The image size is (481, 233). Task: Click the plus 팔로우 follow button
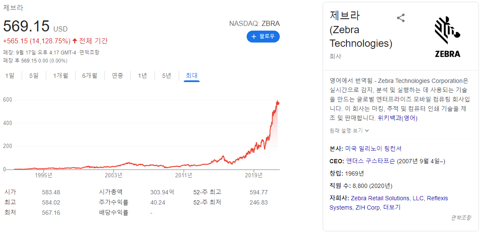pos(263,37)
